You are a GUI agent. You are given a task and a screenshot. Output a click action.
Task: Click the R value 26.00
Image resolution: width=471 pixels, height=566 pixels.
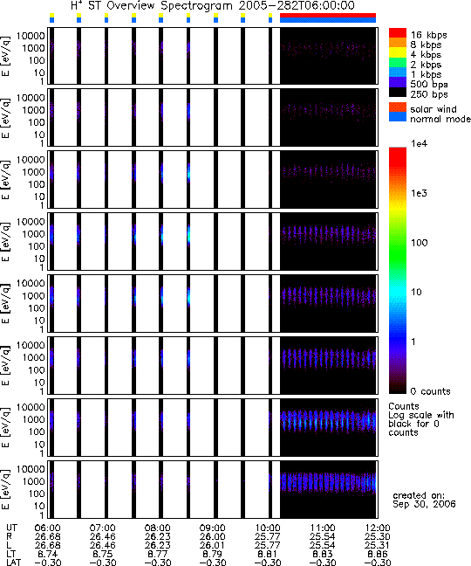pos(212,537)
